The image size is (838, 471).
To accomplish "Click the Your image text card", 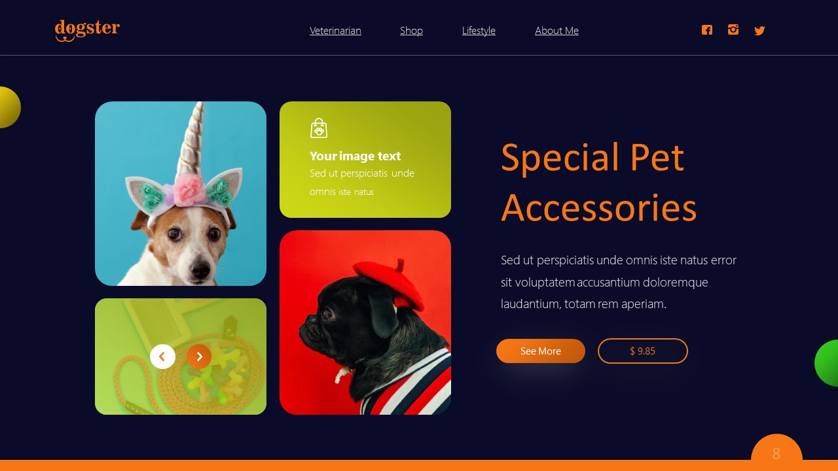I will [x=365, y=160].
